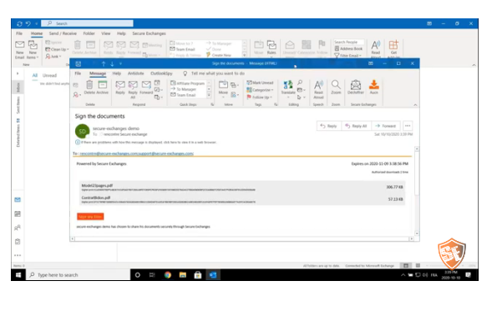The image size is (492, 311).
Task: Open Rules in the main Outlook ribbon
Action: [271, 48]
